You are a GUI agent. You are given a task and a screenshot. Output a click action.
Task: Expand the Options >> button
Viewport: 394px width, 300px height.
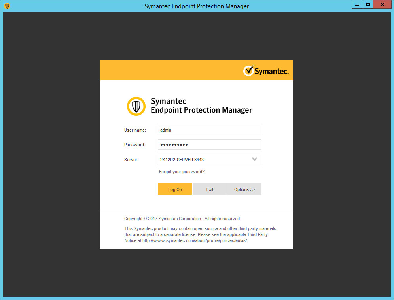pos(244,189)
